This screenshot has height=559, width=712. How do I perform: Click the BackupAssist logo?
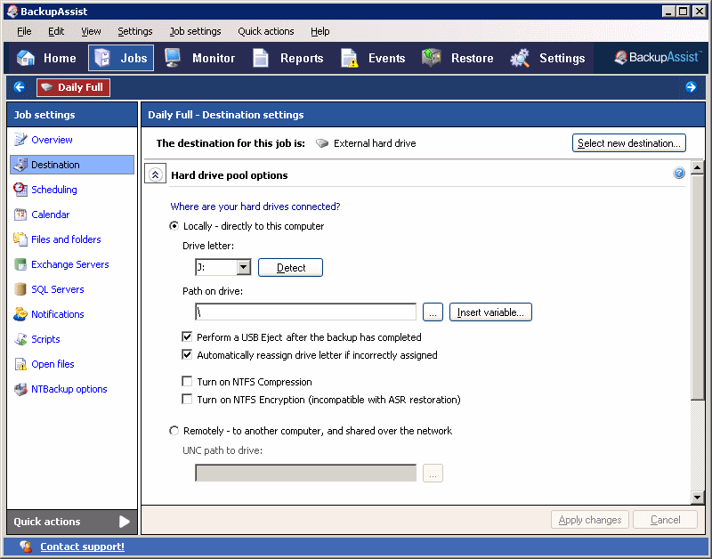click(657, 57)
